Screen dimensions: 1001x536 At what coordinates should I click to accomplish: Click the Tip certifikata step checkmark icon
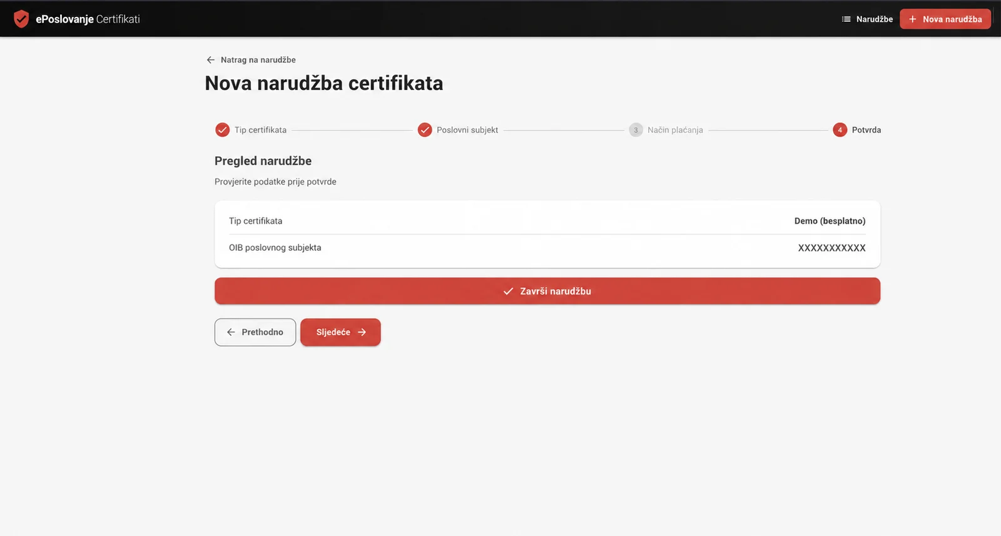click(x=222, y=129)
